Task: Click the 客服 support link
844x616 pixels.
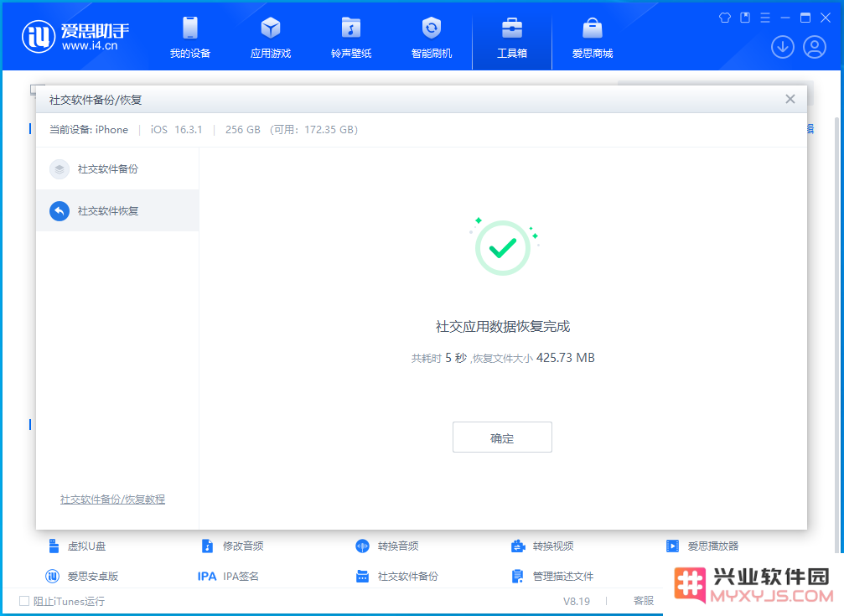Action: pyautogui.click(x=643, y=601)
